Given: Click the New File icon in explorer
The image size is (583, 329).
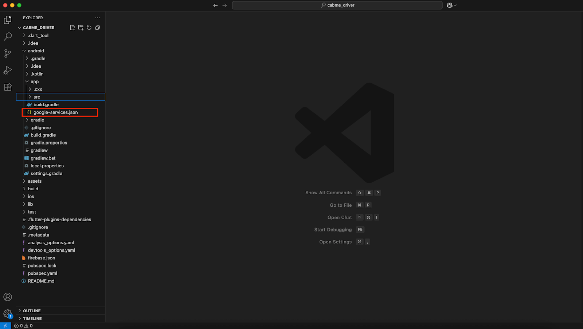Looking at the screenshot, I should click(x=72, y=28).
